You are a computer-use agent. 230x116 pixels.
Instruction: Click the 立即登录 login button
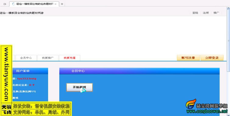(x=212, y=58)
